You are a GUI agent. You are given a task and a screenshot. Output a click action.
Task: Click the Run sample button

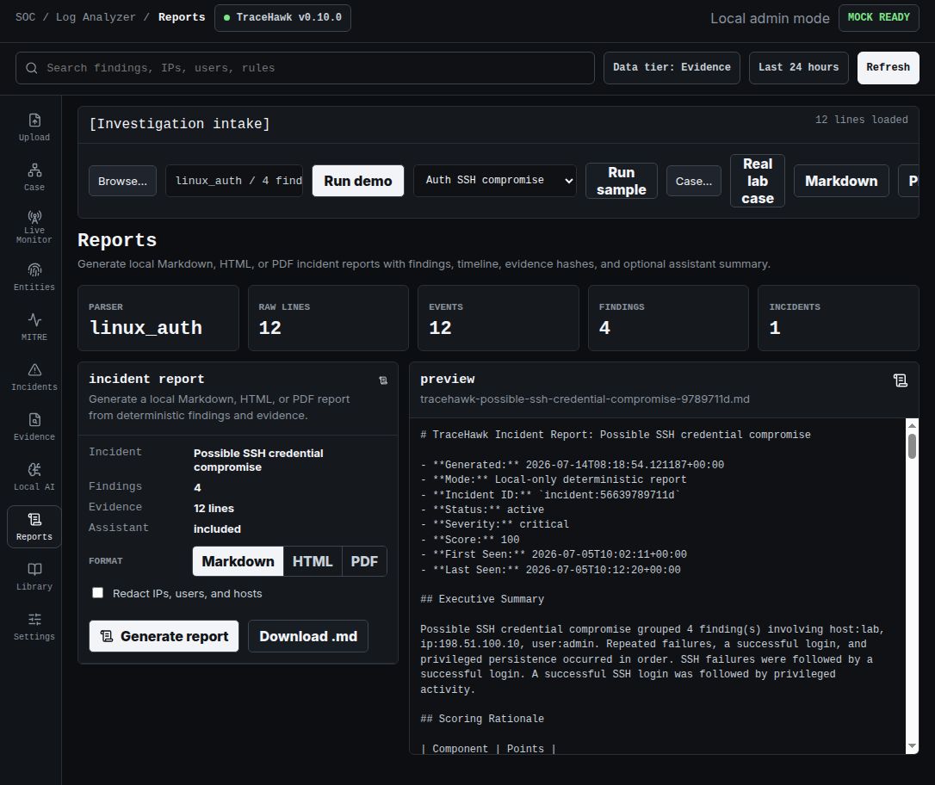(x=622, y=181)
